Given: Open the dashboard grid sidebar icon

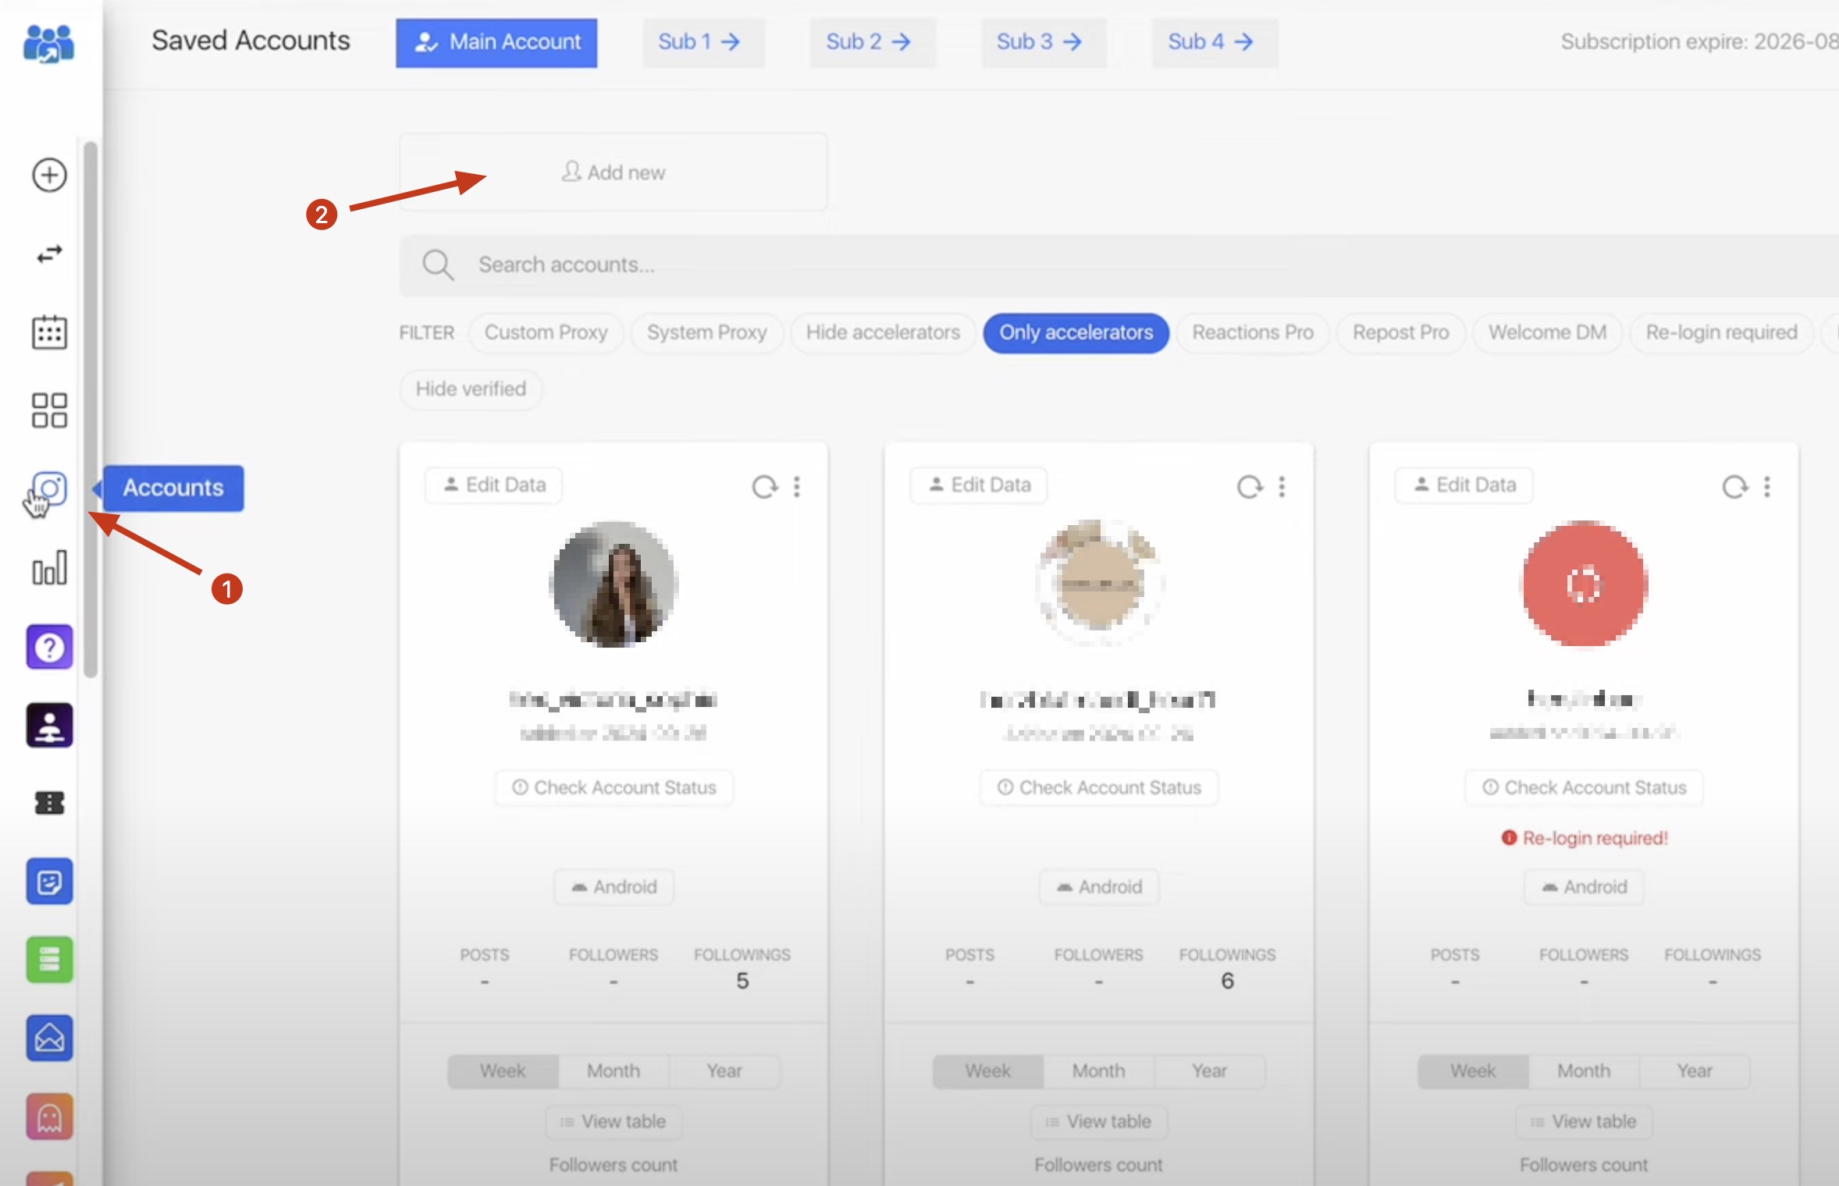Looking at the screenshot, I should click(49, 410).
